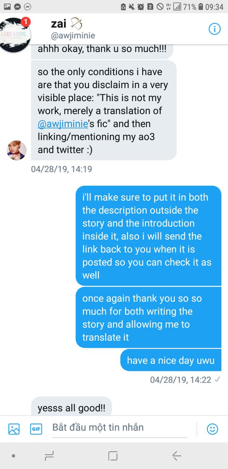Tap the alarm clock status icon
The width and height of the screenshot is (228, 469).
(x=141, y=7)
